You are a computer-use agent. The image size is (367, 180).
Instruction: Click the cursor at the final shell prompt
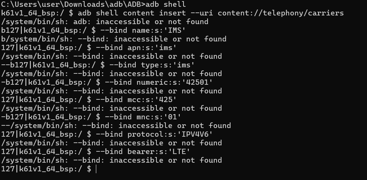[x=96, y=169]
